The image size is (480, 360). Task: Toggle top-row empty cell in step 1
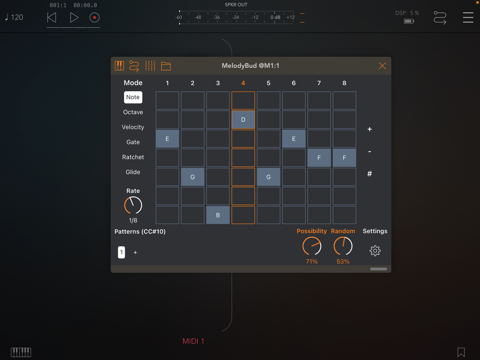(167, 100)
